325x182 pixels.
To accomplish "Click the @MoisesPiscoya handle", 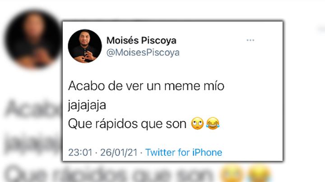I will (x=143, y=53).
